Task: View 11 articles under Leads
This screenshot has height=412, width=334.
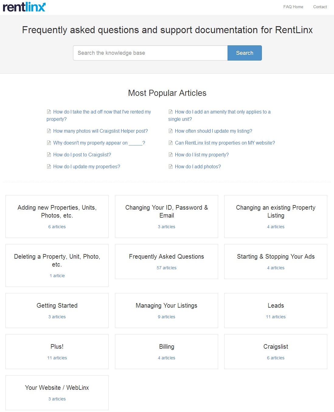Action: coord(276,317)
